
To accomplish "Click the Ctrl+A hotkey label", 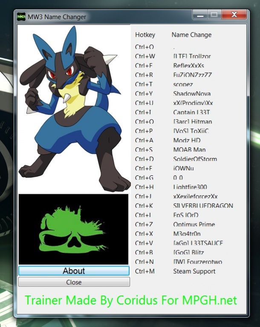I will pyautogui.click(x=144, y=141).
